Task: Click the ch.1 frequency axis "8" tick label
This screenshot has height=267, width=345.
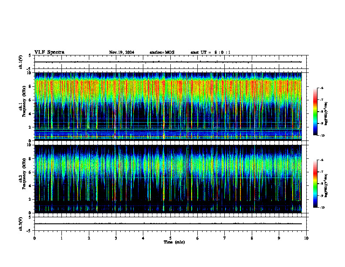Action: tap(30, 86)
